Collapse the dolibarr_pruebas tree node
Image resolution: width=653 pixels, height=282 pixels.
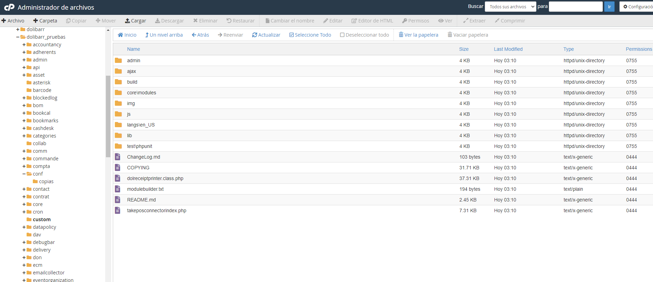(18, 37)
